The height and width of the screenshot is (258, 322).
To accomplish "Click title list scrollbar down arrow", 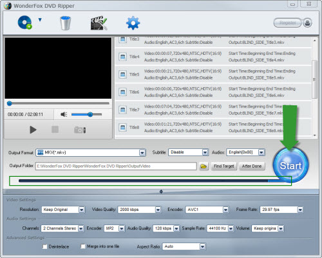I will (x=314, y=135).
